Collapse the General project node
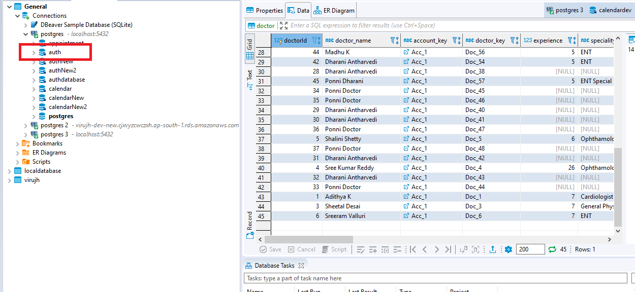635x292 pixels. [10, 7]
